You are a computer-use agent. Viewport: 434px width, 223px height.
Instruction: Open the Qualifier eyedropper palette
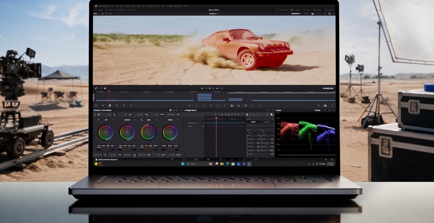(x=210, y=106)
